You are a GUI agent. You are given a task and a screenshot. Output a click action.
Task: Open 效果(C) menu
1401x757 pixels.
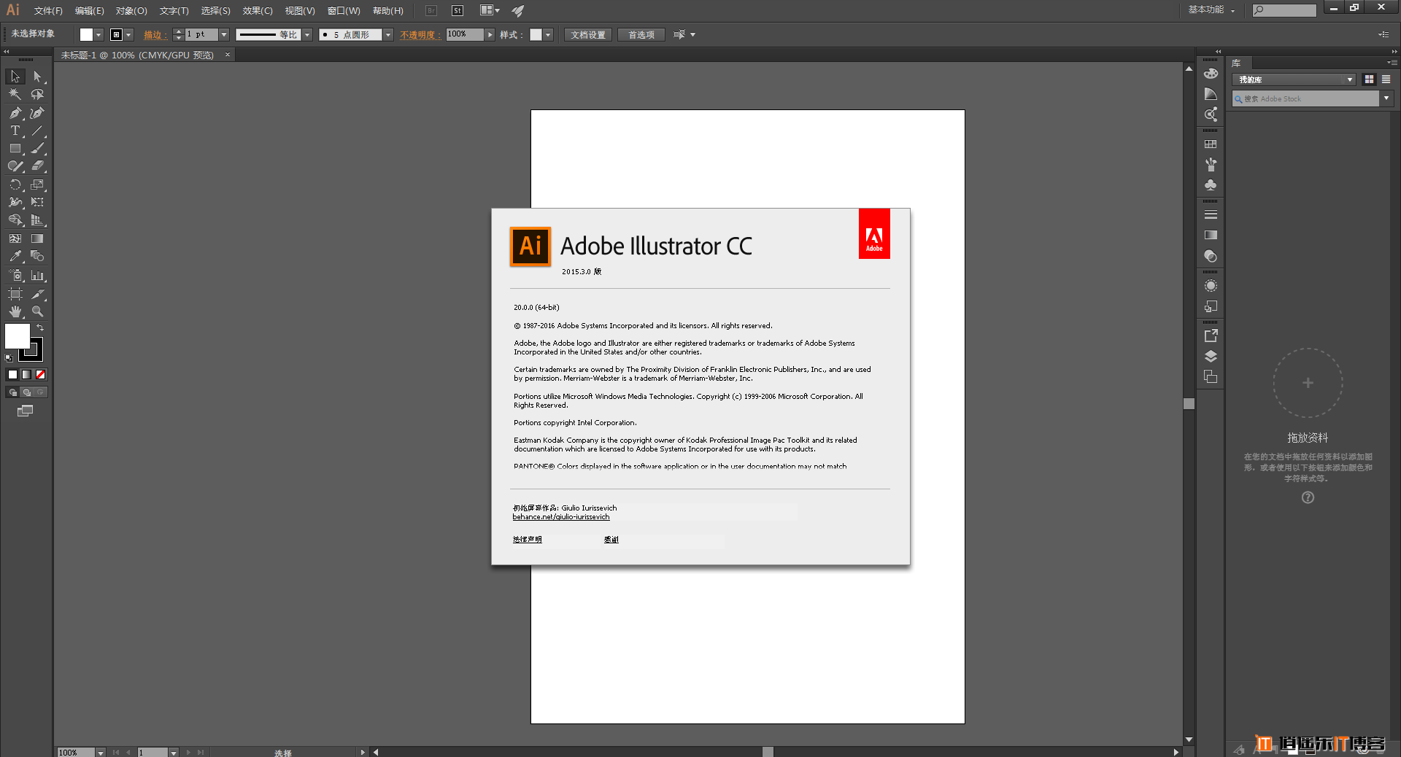258,11
